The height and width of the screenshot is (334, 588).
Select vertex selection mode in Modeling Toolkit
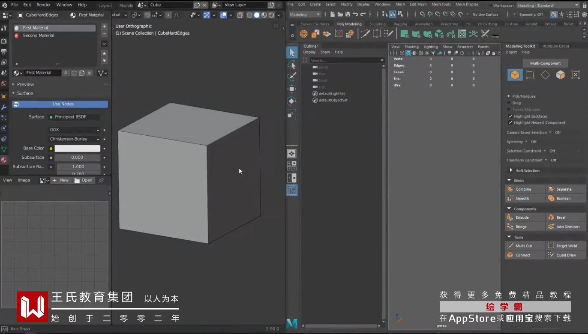(530, 75)
